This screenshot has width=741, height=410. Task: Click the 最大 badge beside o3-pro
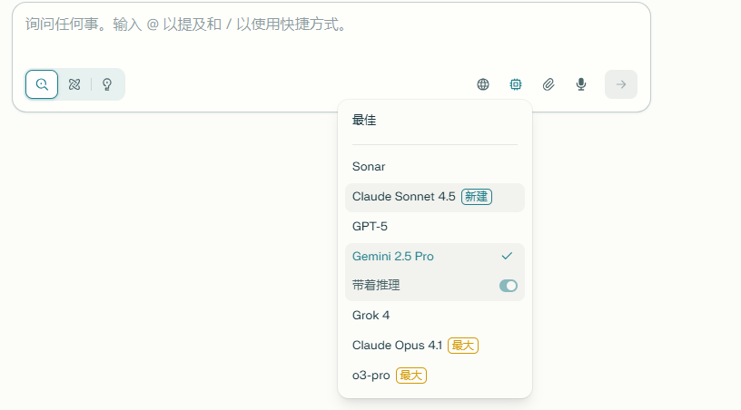point(411,376)
